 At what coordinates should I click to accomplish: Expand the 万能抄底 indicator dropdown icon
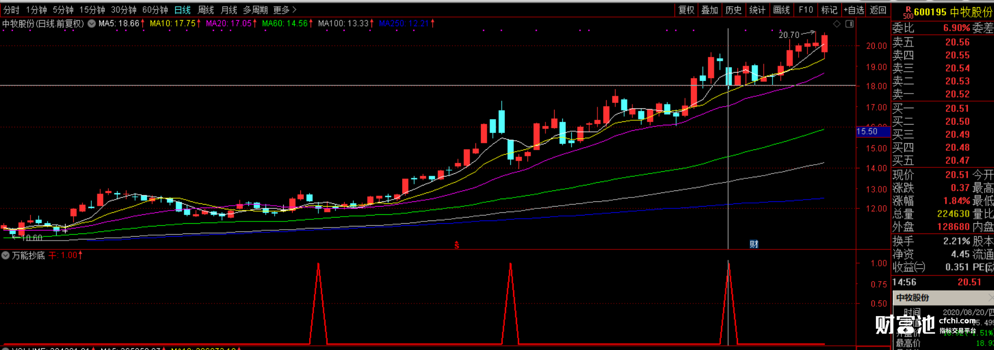click(x=5, y=255)
